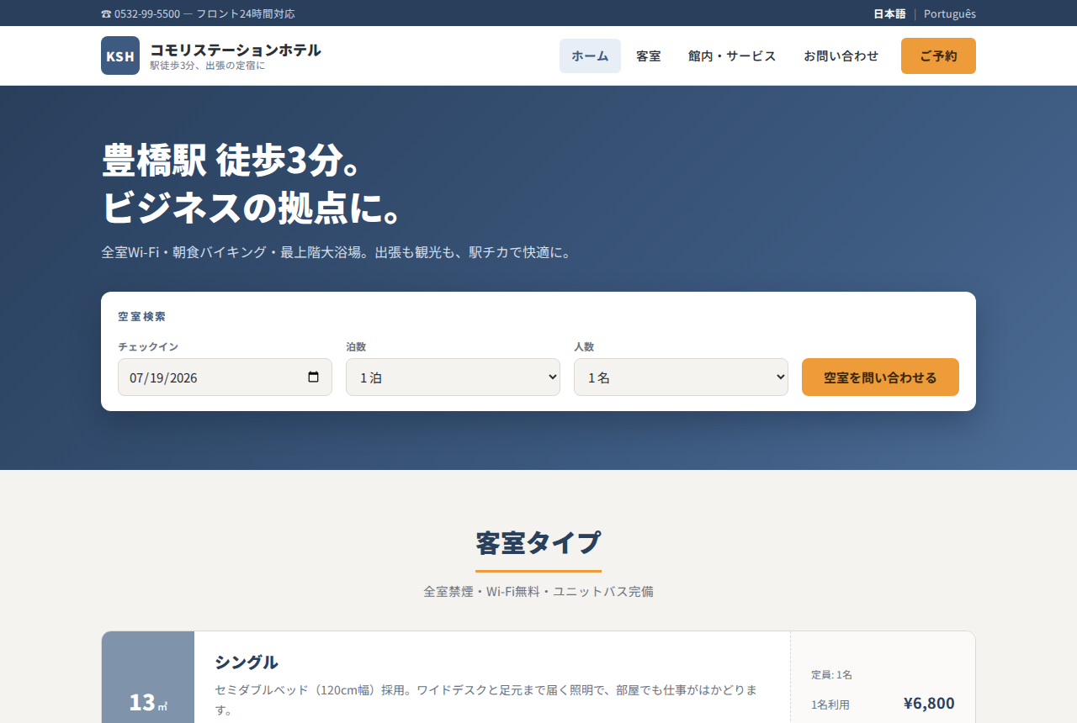Click the 1名利用 rate label
The width and height of the screenshot is (1077, 723).
830,705
